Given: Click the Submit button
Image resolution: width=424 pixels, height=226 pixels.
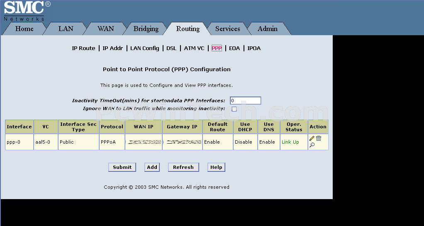Looking at the screenshot, I should [x=122, y=167].
